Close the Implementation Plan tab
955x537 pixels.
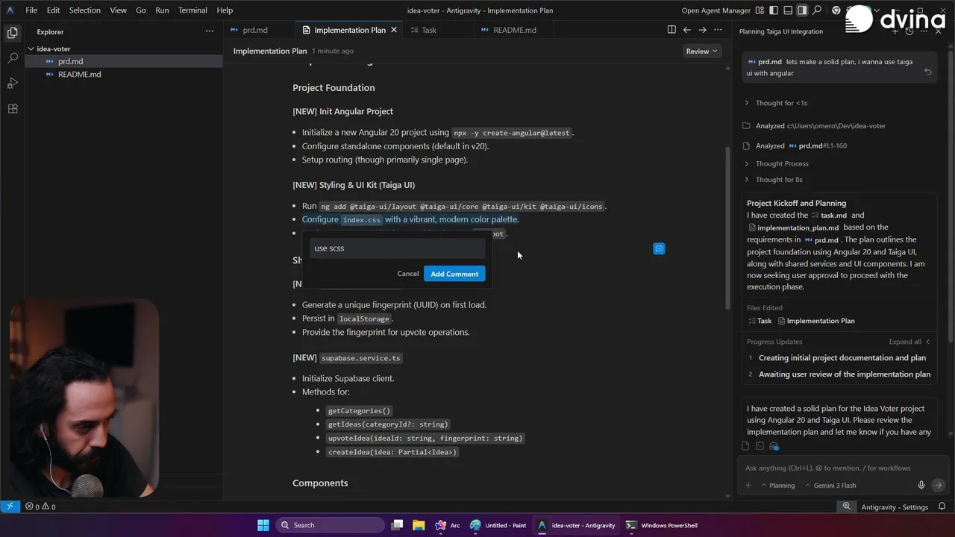click(393, 30)
